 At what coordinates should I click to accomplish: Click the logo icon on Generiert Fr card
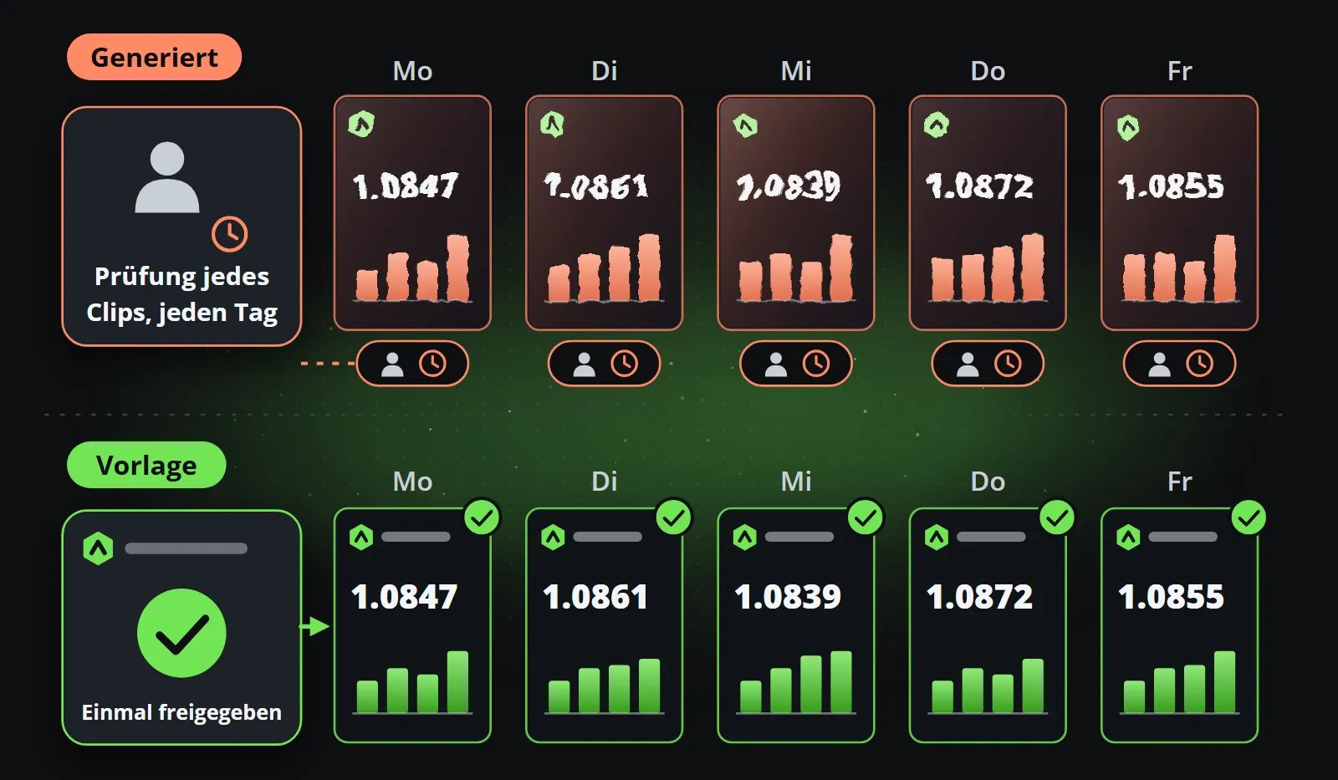coord(1128,127)
